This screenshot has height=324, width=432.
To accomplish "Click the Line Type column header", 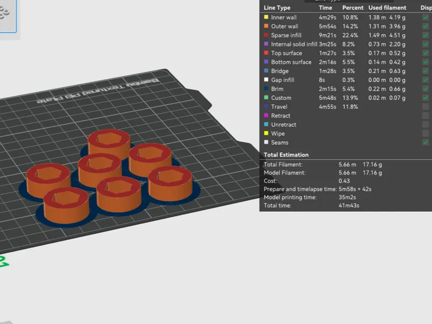I will [277, 8].
